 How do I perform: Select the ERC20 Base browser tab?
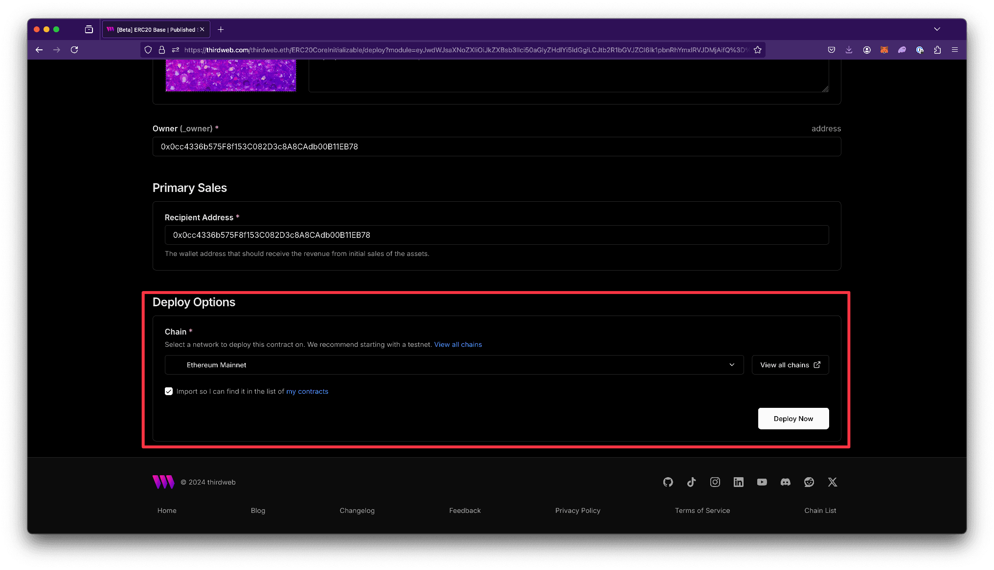(152, 29)
